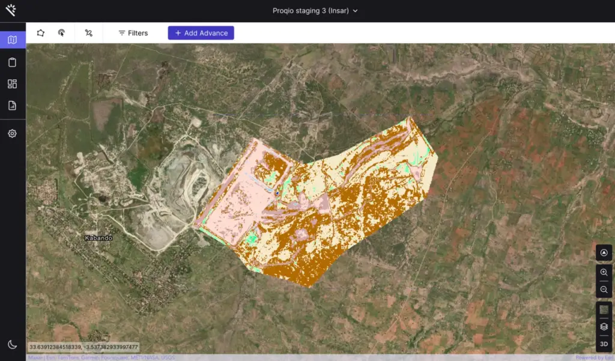Activate the click-select pointer tool
Image resolution: width=615 pixels, height=361 pixels.
61,33
